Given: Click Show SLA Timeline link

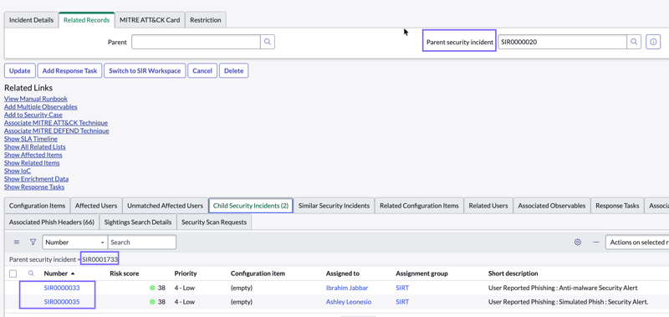Looking at the screenshot, I should point(31,139).
